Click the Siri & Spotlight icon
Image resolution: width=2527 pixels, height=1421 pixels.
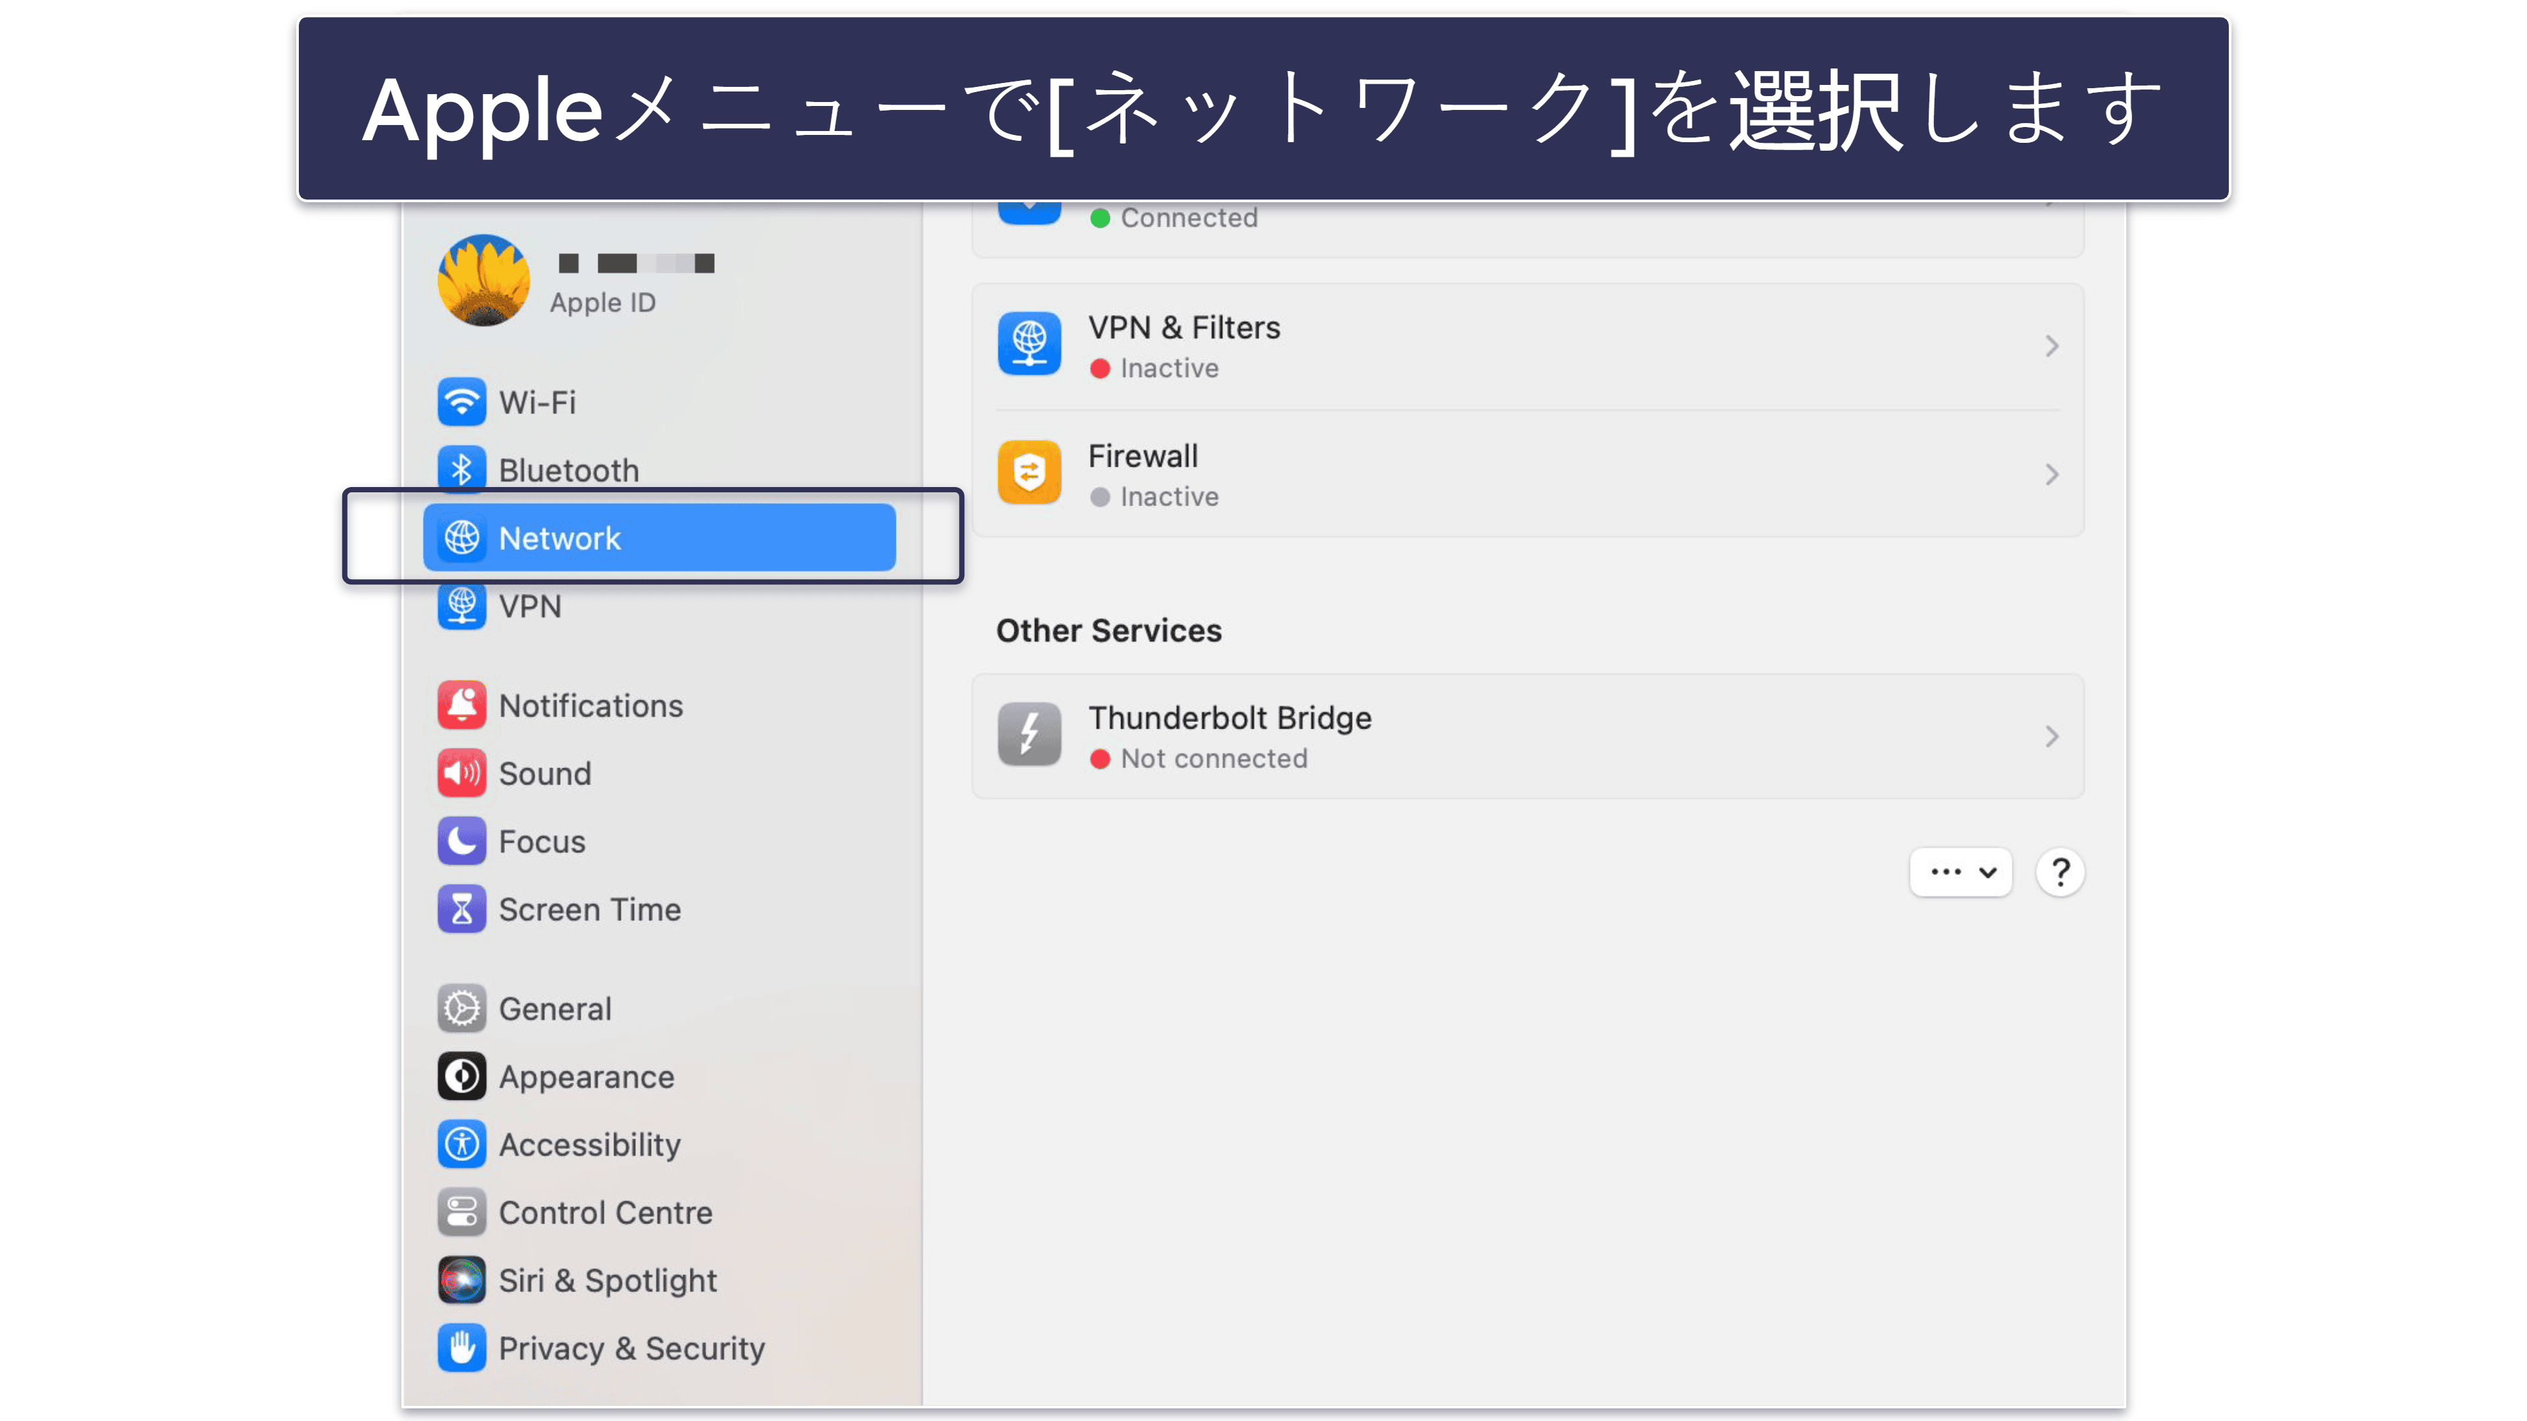pos(461,1281)
